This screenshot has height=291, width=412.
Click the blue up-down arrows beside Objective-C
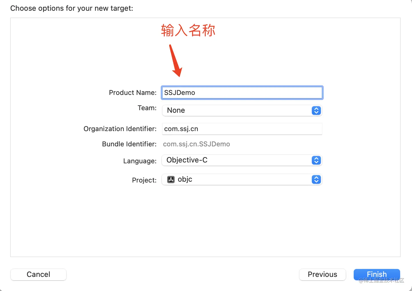(x=316, y=160)
